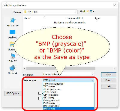Collapse the Save as type dropdown
This screenshot has width=120, height=111.
tap(92, 80)
